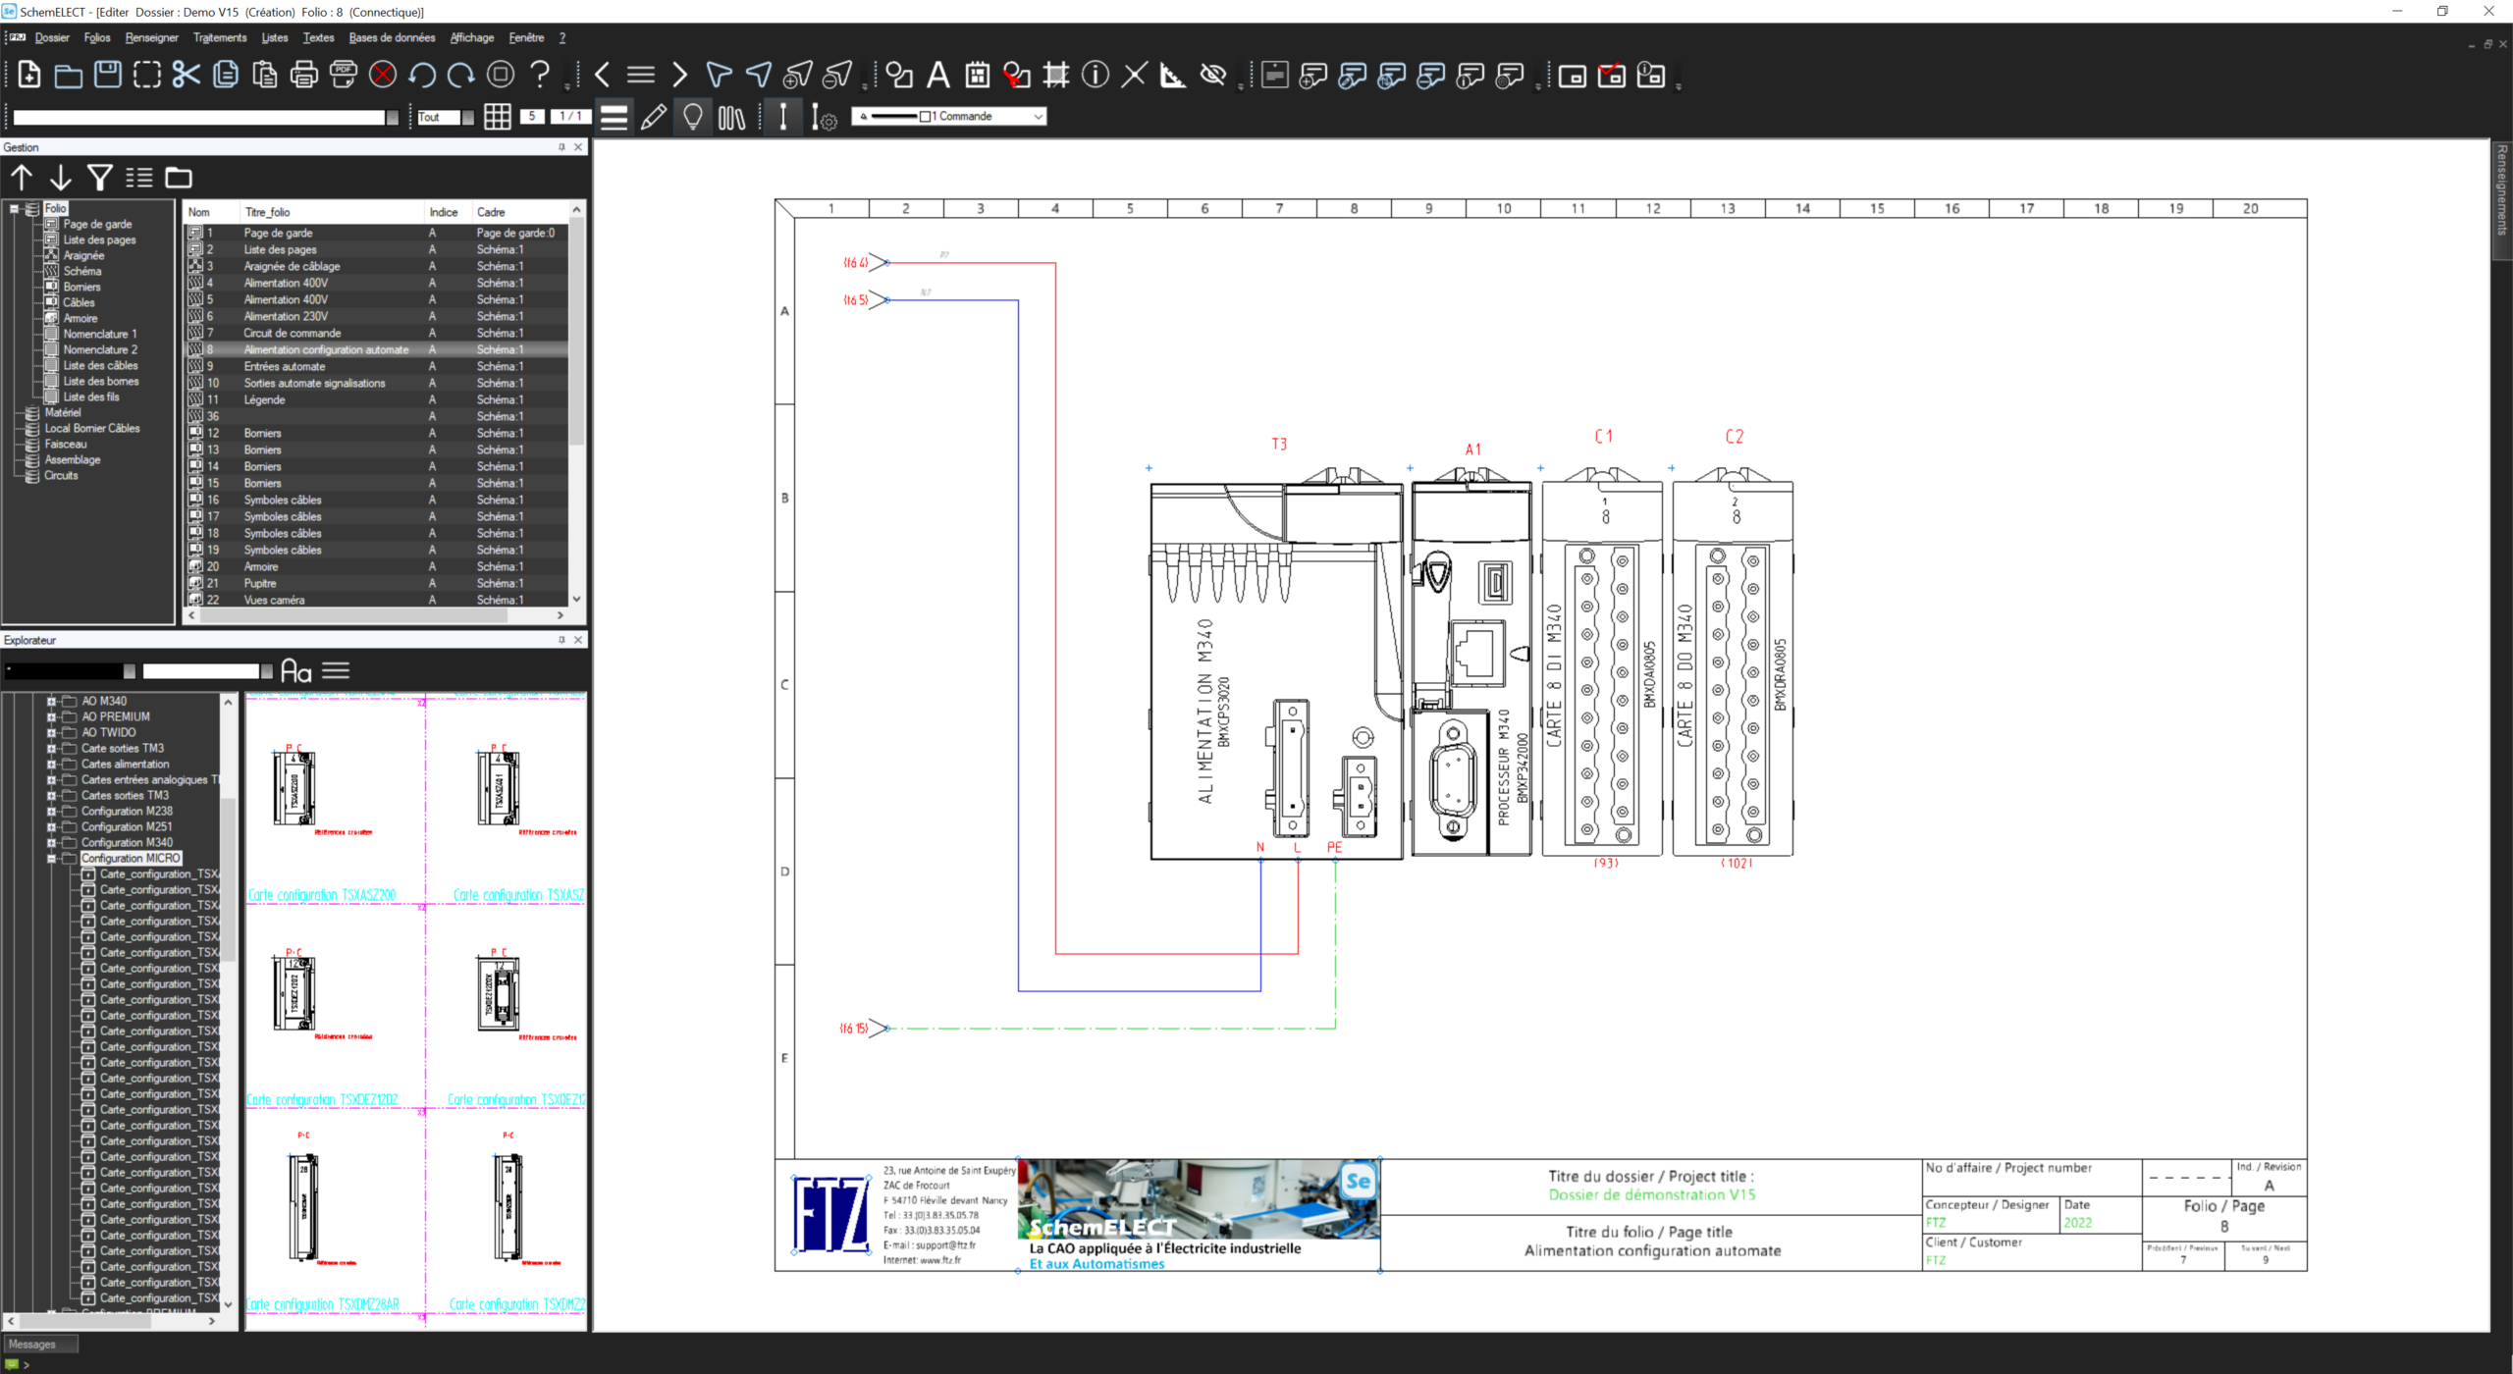Toggle the grid display icon
Screen dimensions: 2513x1374
point(497,118)
